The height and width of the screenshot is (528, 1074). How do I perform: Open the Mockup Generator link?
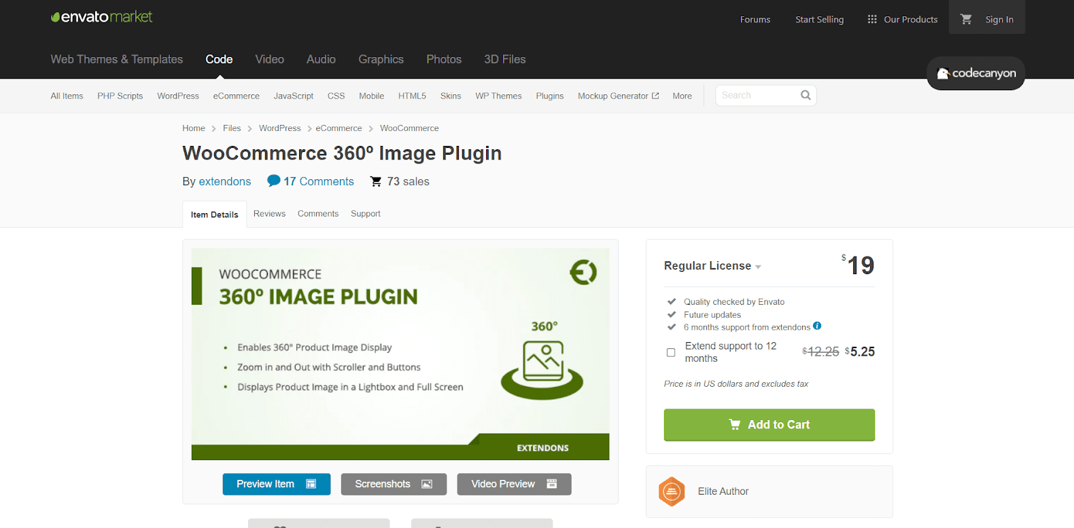pos(619,96)
